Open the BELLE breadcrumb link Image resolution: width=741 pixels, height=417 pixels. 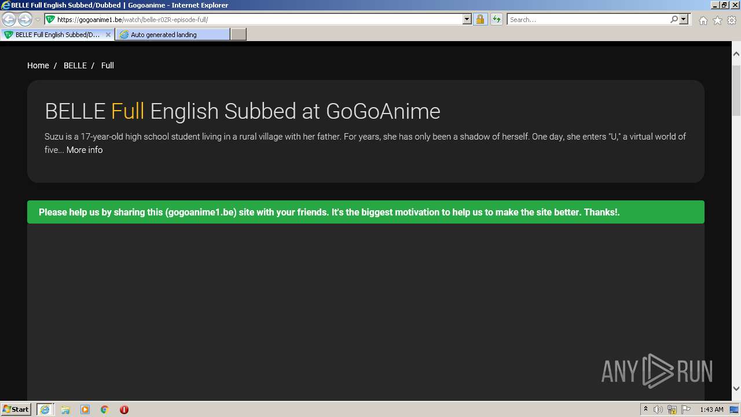tap(75, 65)
